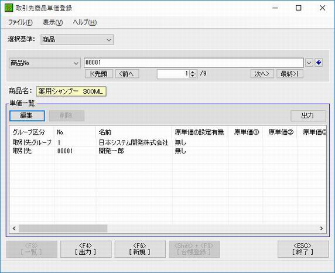
Task: Click the 商品No. input field containing 00001
Action: tap(194, 63)
